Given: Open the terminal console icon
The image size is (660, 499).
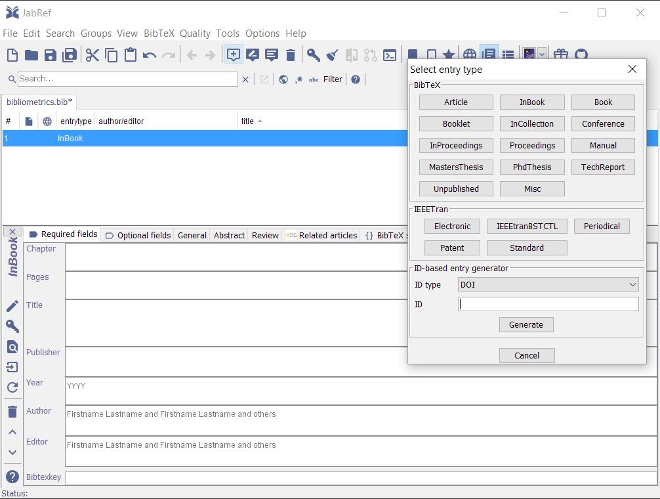Looking at the screenshot, I should (390, 55).
